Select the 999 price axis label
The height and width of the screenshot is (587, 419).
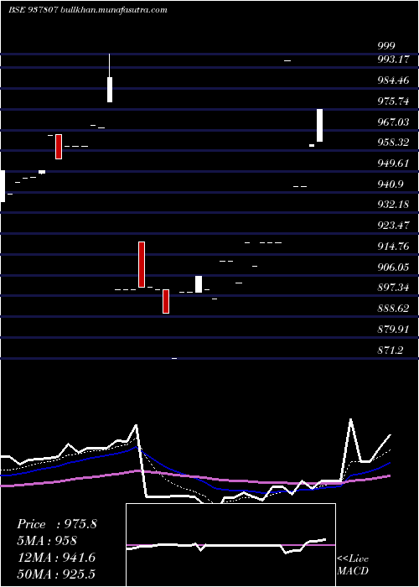point(386,46)
